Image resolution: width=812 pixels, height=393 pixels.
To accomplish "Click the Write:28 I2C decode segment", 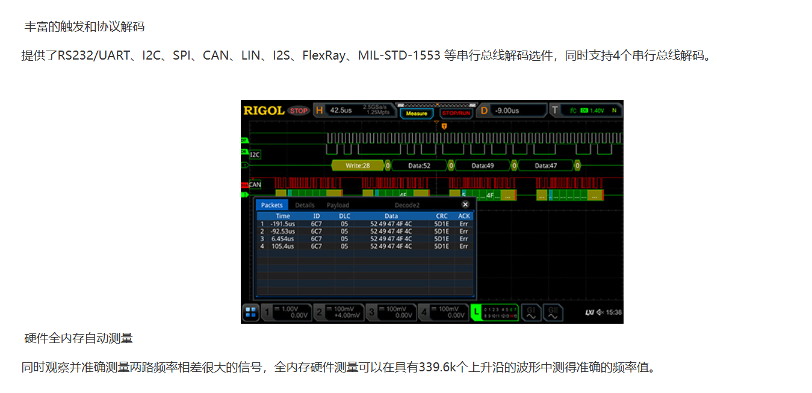I will (x=358, y=165).
